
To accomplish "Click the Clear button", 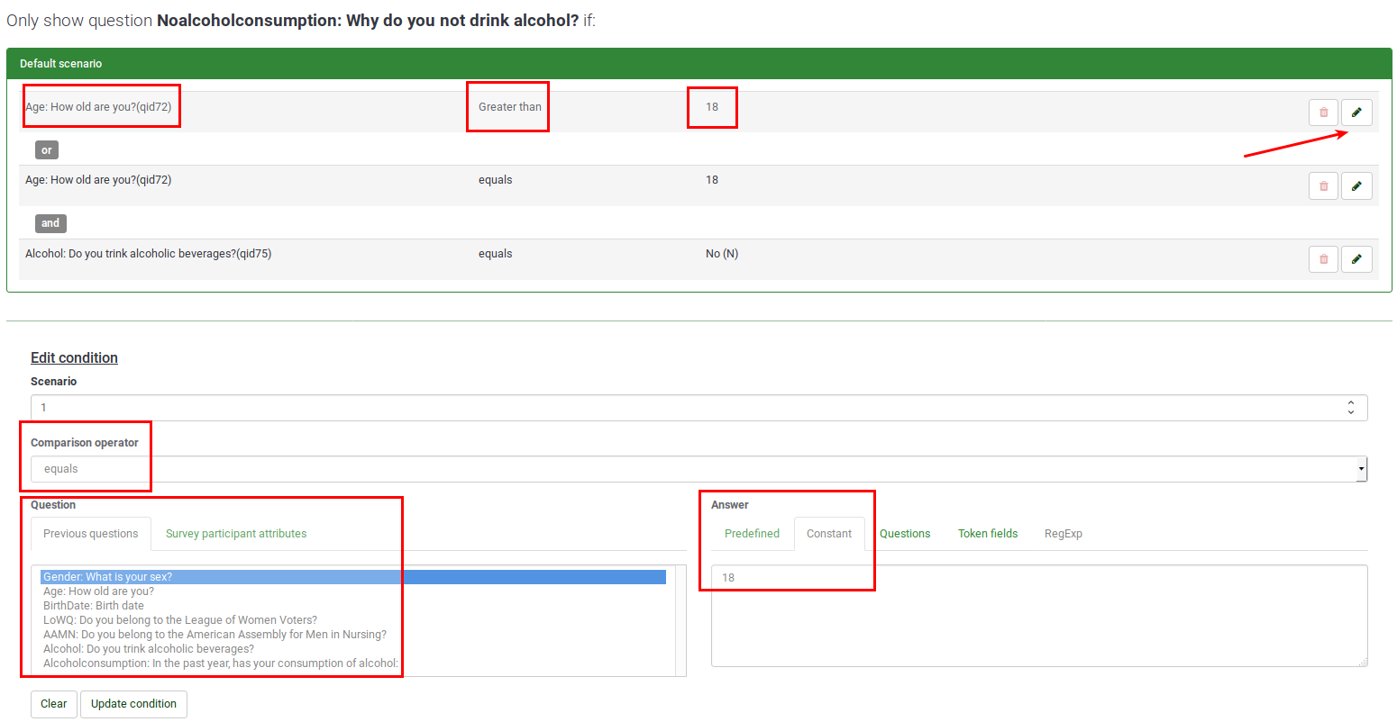I will tap(54, 704).
